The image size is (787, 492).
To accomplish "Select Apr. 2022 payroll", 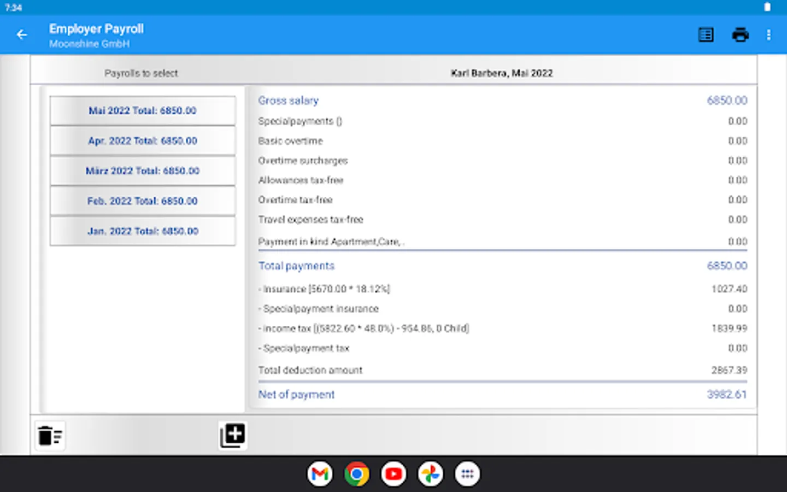I will (143, 141).
